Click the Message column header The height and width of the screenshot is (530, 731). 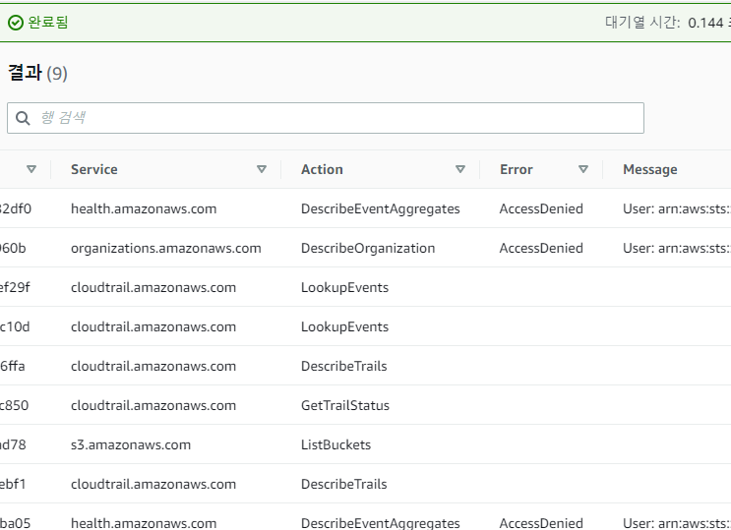point(650,169)
